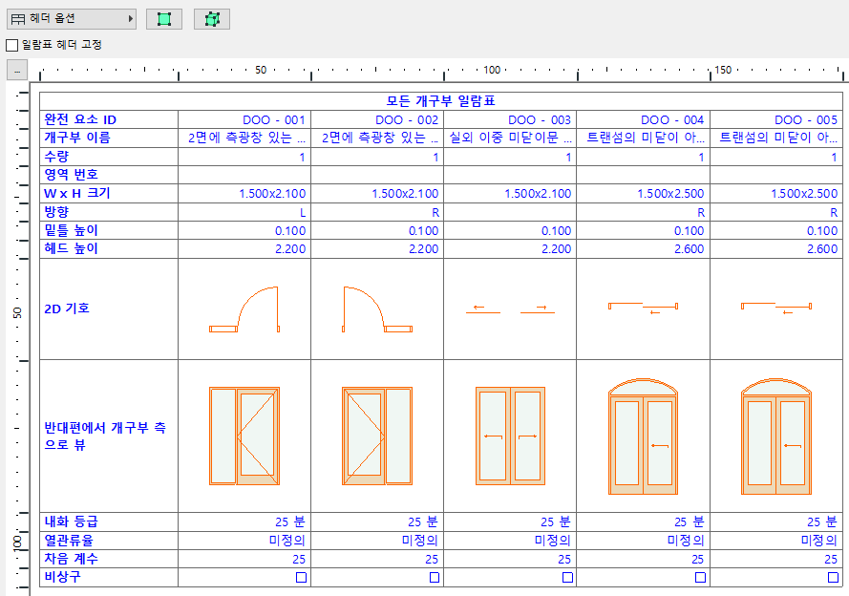
Task: Click the sliding door drawing under DOO - 003
Action: (509, 435)
